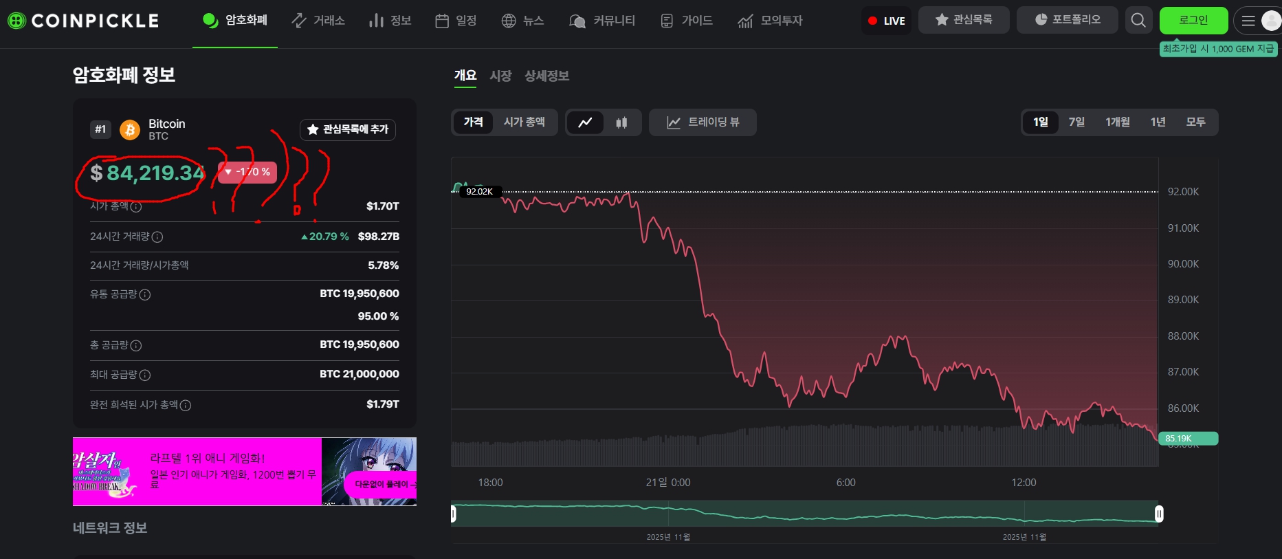Toggle chart to 시가 총액

coord(524,122)
